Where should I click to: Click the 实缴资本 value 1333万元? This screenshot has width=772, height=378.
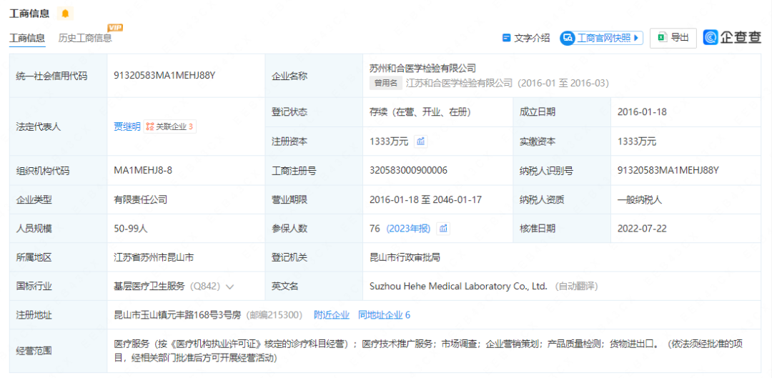[x=637, y=141]
